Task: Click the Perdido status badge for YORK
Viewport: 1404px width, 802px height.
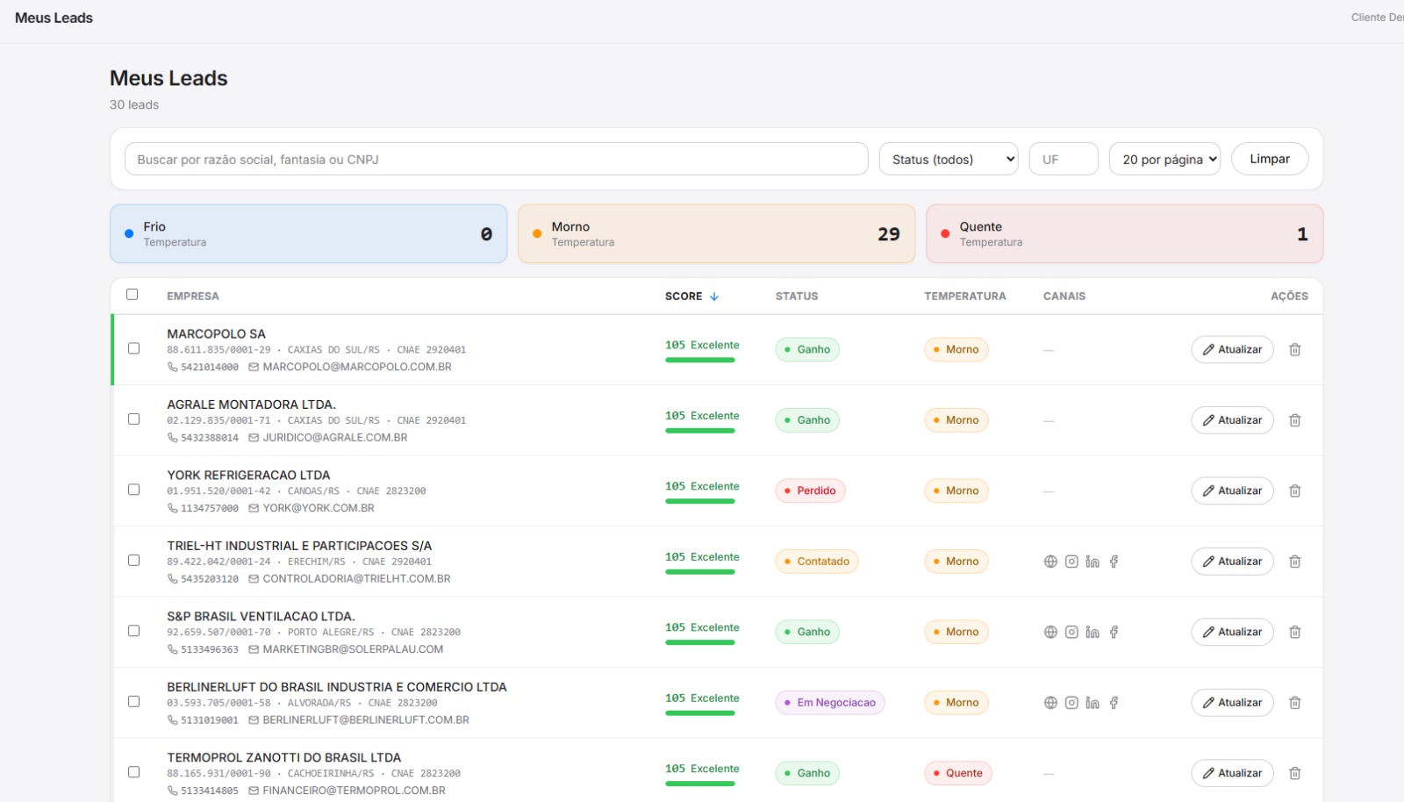Action: [810, 491]
